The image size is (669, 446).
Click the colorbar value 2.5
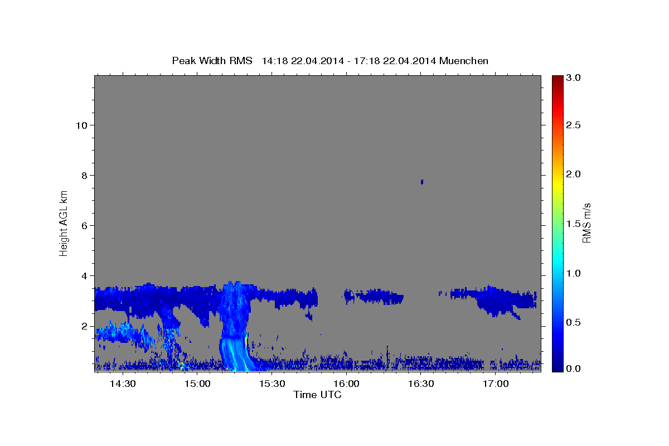[x=573, y=125]
